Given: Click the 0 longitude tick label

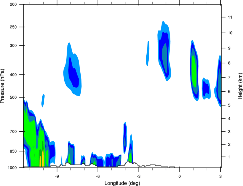Looking at the screenshot, I should (180, 177).
